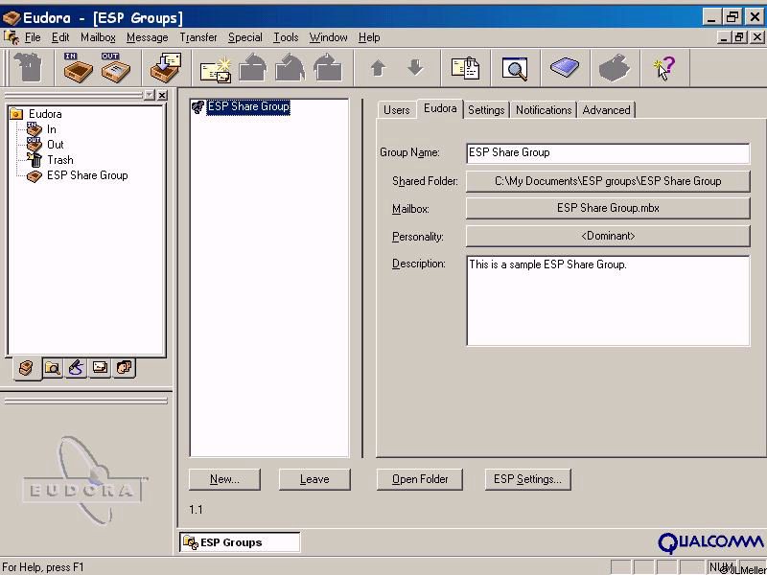
Task: Open the Message menu
Action: pos(148,37)
